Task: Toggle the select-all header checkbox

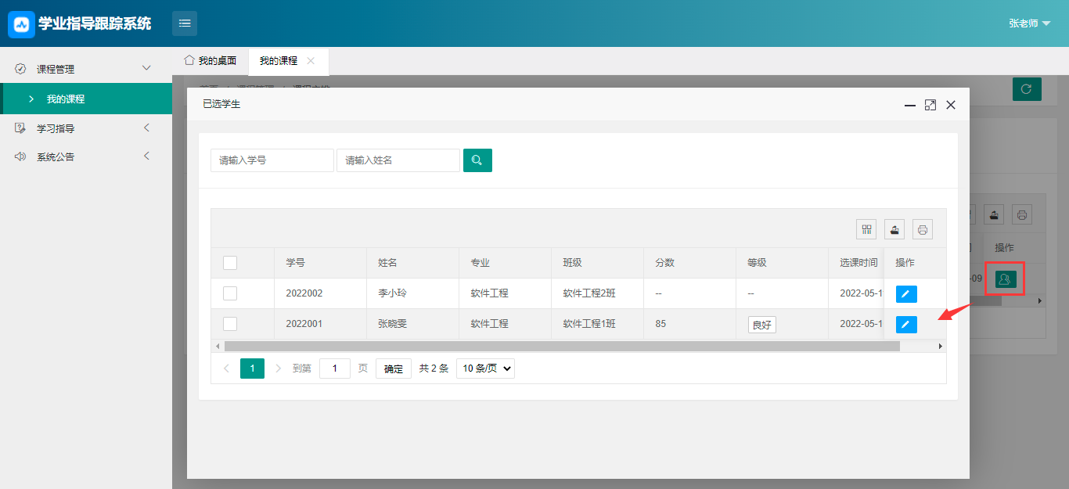Action: 230,263
